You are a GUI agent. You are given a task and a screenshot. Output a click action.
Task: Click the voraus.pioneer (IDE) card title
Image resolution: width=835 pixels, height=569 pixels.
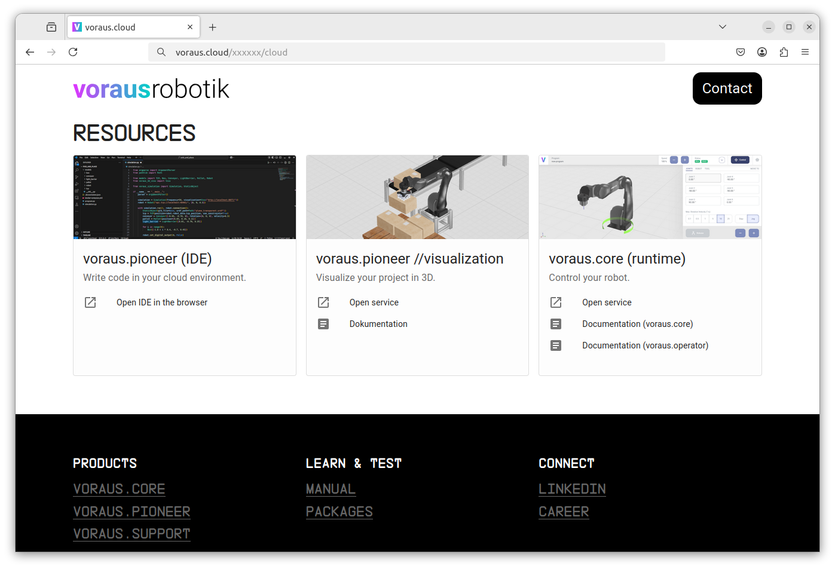[x=148, y=259]
